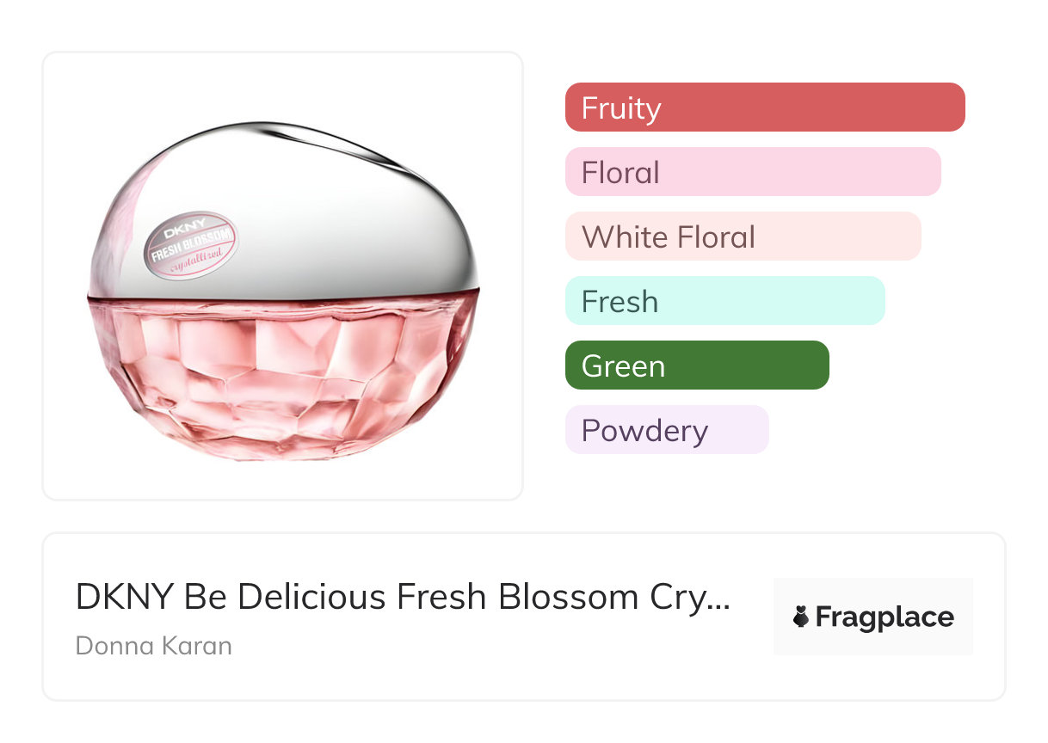This screenshot has height=743, width=1048.
Task: Click the Fragplace logo badge
Action: [x=872, y=617]
